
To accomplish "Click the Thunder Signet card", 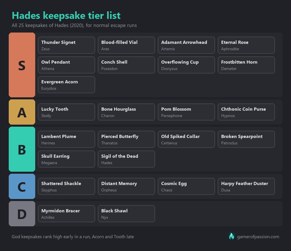I will (66, 45).
